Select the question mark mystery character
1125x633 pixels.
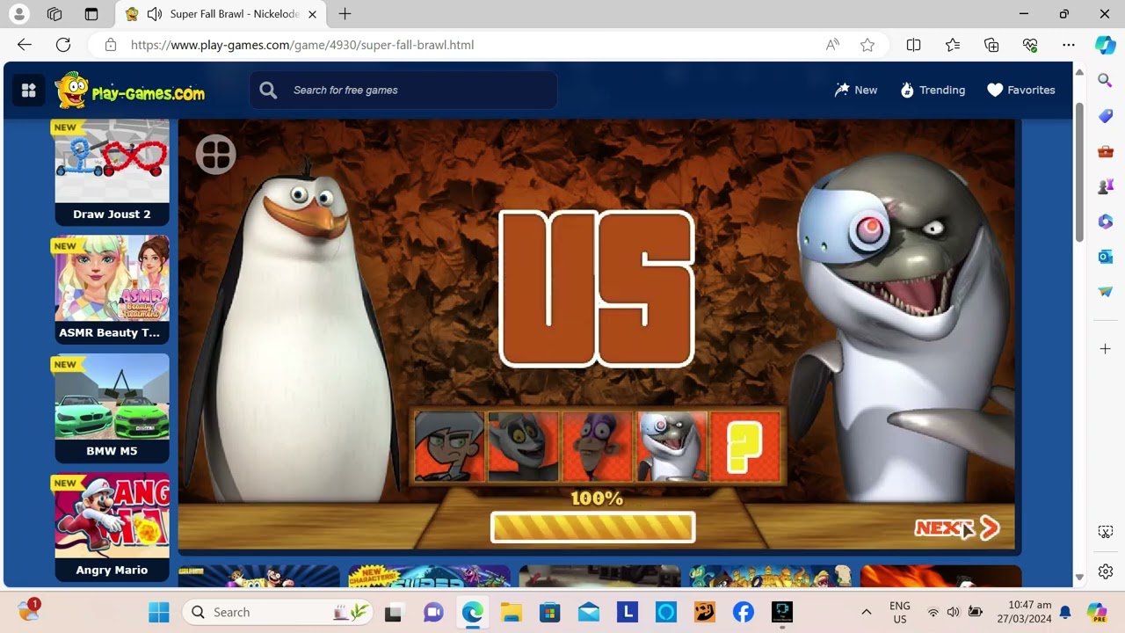point(745,447)
